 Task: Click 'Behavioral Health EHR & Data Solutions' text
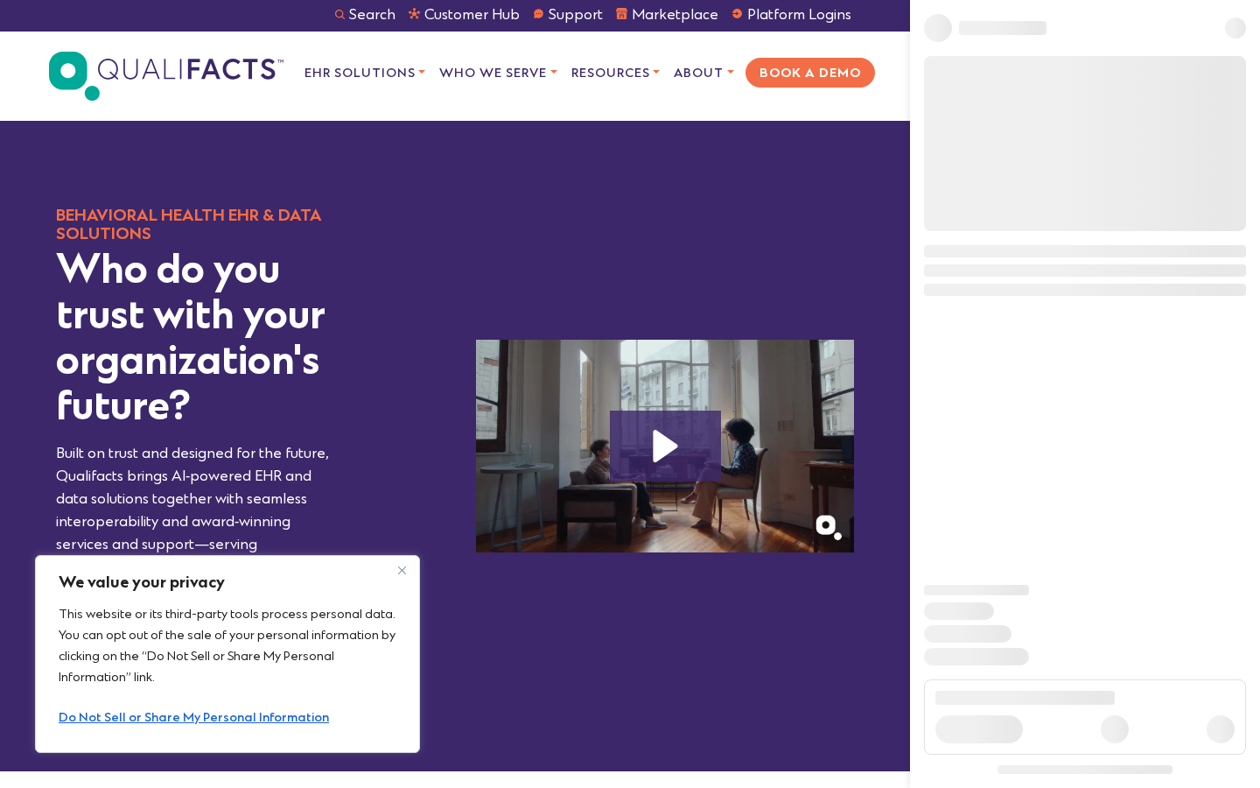pos(189,224)
